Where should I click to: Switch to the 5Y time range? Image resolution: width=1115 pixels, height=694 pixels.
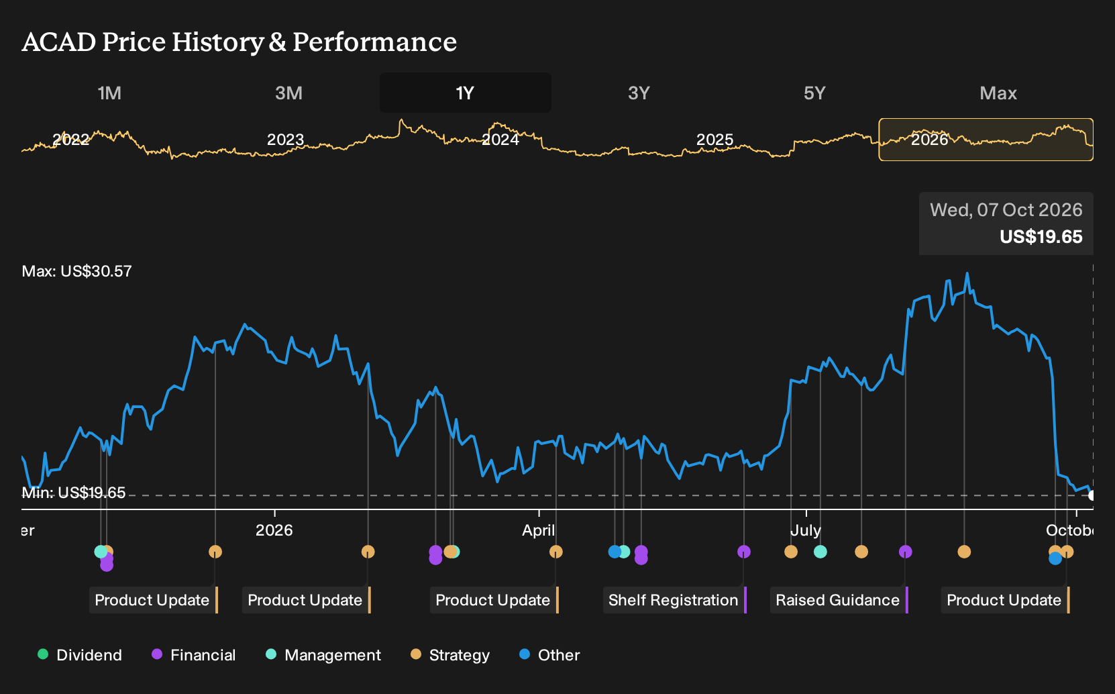click(814, 93)
